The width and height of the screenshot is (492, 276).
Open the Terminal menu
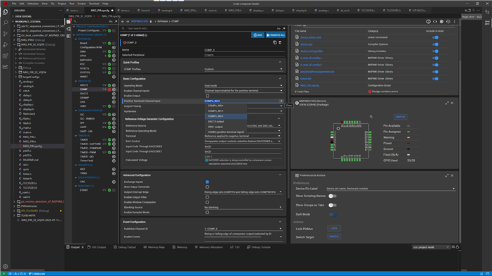click(x=94, y=4)
